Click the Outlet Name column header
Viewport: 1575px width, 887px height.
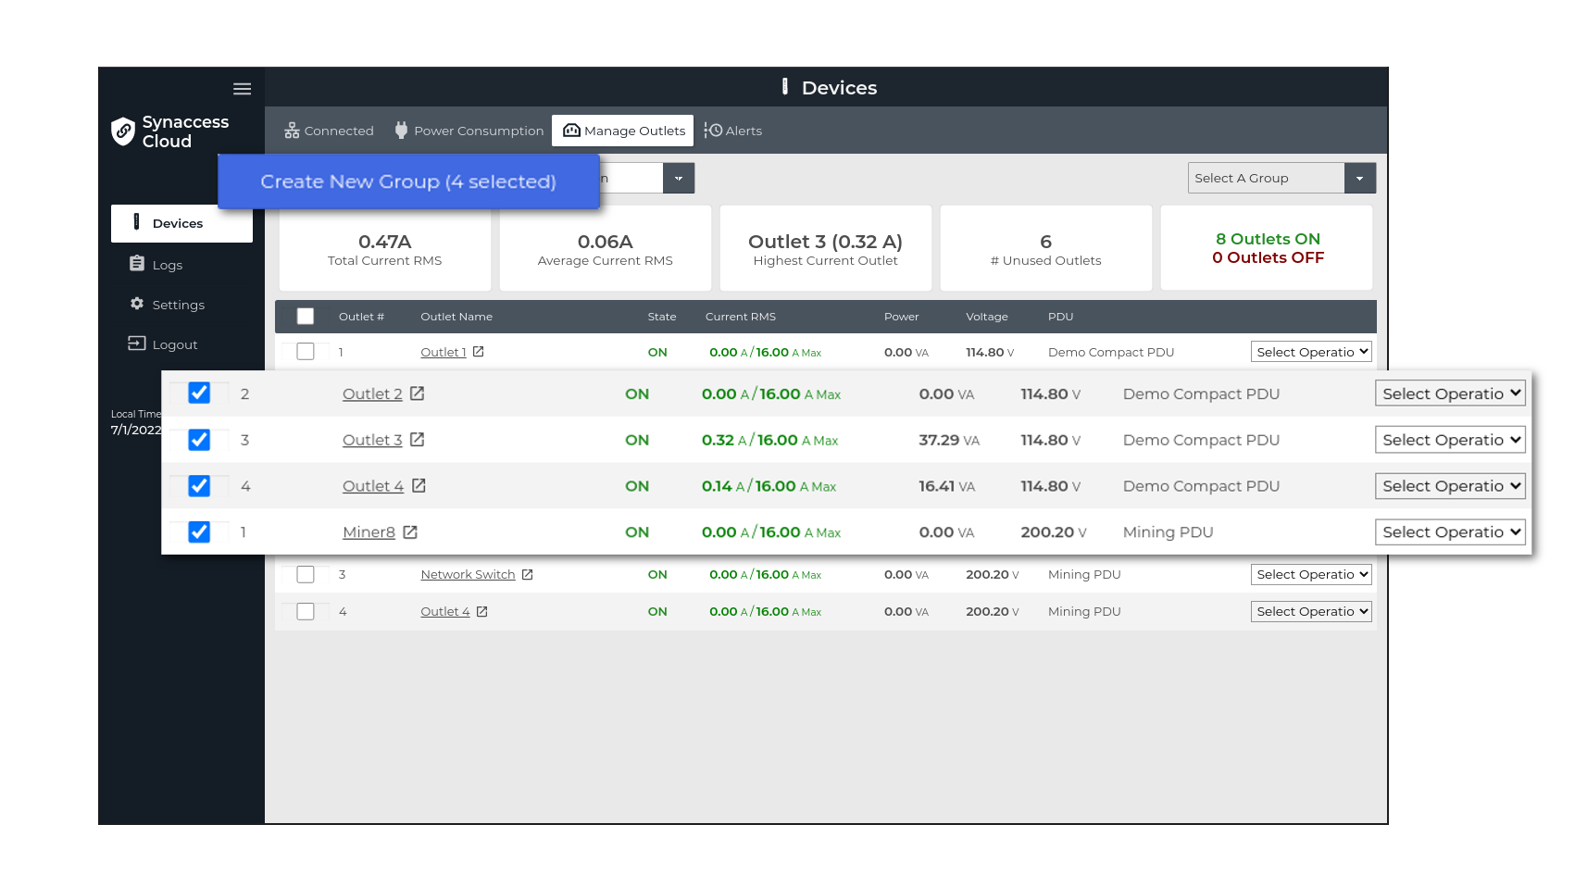(456, 317)
